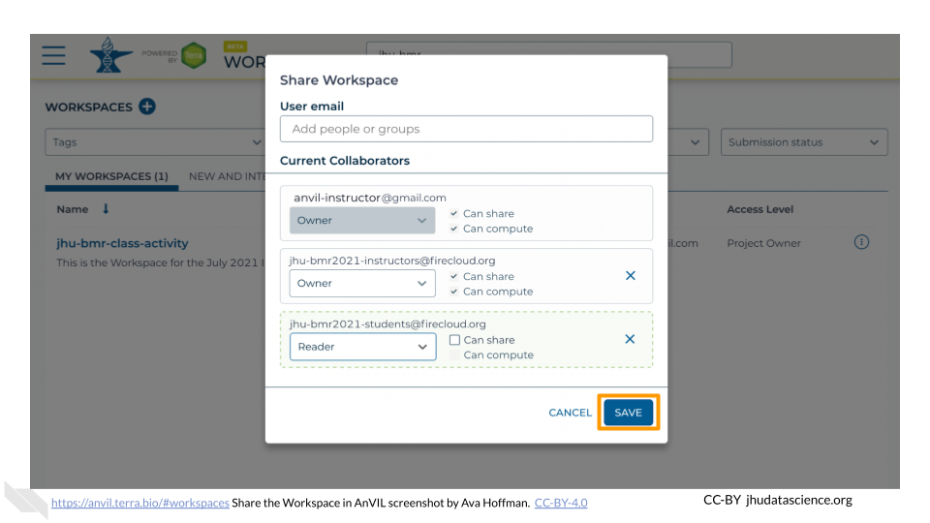Sort workspaces by Name arrow
Screen dimensions: 930x523
(106, 209)
